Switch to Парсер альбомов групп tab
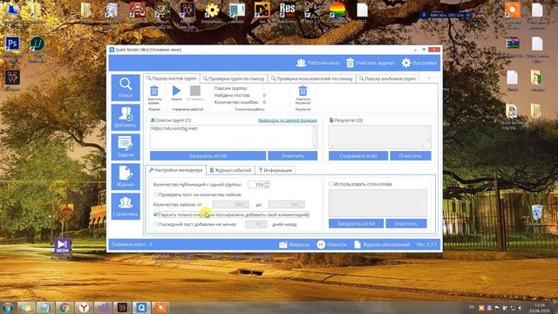Screen dimensions: 558x314 click(387, 78)
